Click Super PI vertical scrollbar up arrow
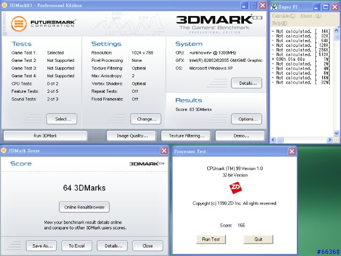The width and height of the screenshot is (341, 256). [336, 30]
